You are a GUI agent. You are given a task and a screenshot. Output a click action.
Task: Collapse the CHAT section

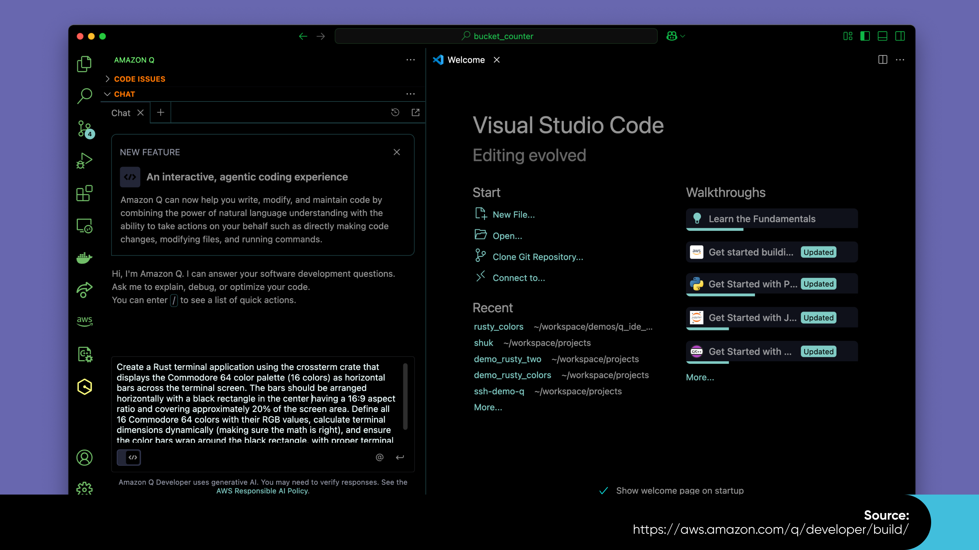coord(120,94)
